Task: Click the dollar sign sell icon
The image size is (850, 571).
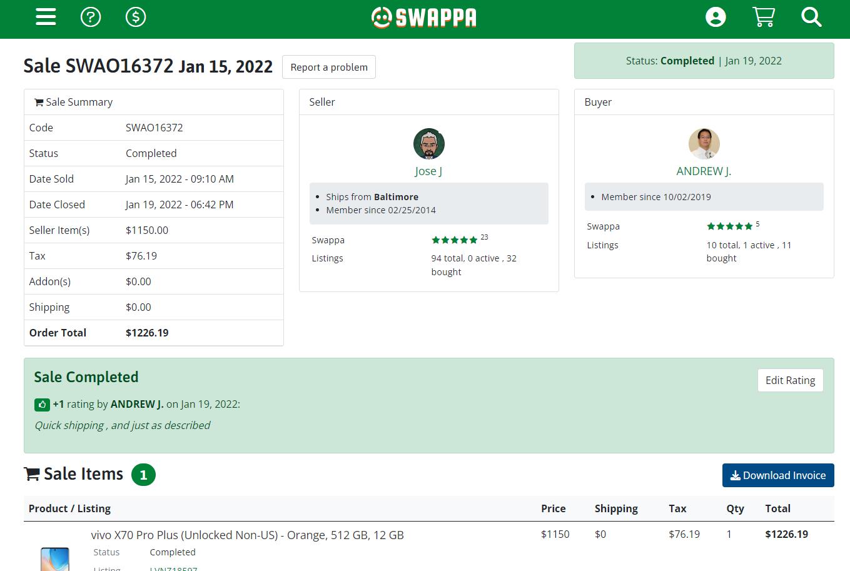Action: [136, 17]
